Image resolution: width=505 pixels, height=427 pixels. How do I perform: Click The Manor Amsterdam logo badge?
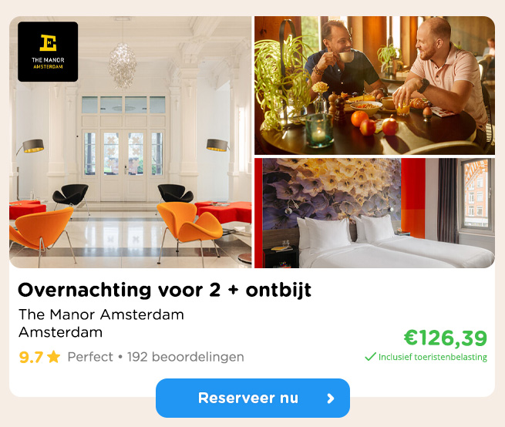[48, 52]
